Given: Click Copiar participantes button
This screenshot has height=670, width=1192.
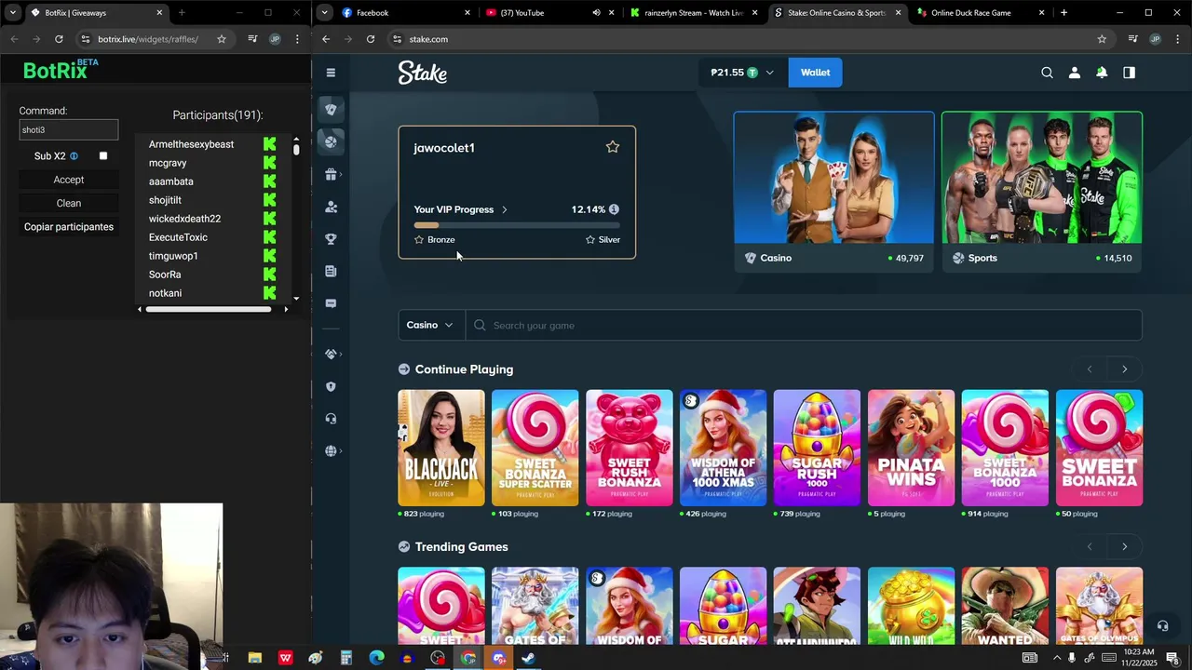Looking at the screenshot, I should click(69, 227).
